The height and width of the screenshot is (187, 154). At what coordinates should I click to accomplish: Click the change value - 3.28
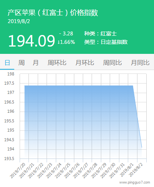(66, 33)
